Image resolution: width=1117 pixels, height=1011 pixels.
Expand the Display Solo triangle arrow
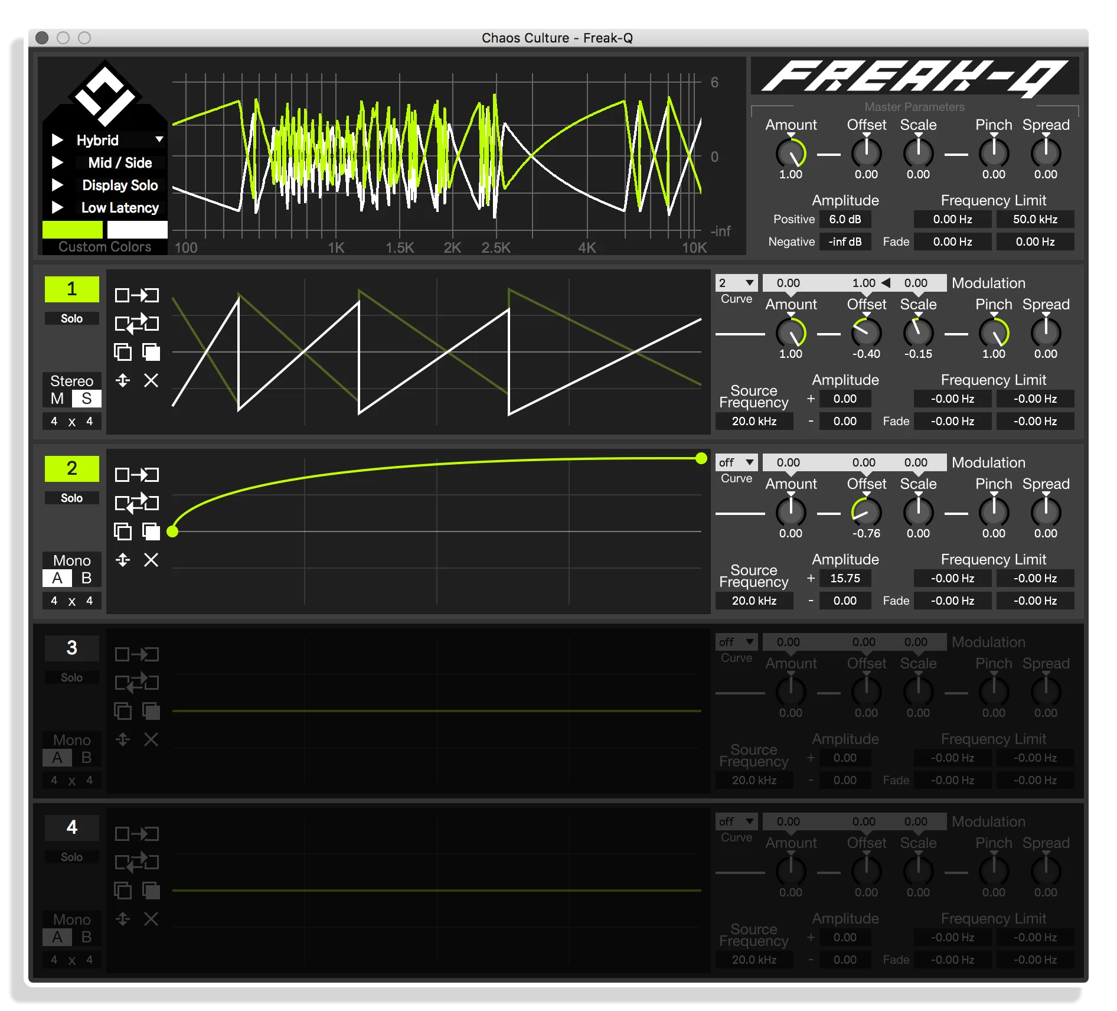pos(57,185)
